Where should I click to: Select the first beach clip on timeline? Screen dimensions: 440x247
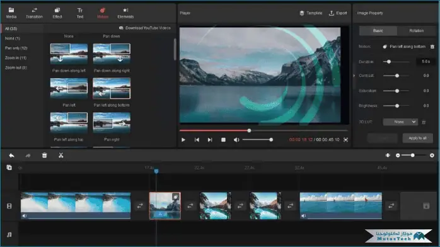click(76, 206)
